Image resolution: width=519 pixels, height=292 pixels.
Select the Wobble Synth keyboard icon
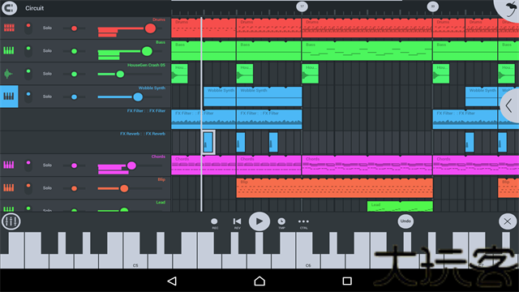coord(9,97)
